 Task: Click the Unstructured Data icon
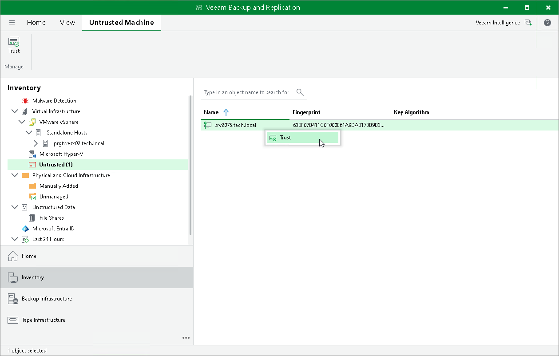coord(25,207)
